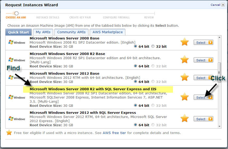Choose 32 bit for Windows Server 2008 Base
This screenshot has height=149, width=228.
(x=153, y=46)
